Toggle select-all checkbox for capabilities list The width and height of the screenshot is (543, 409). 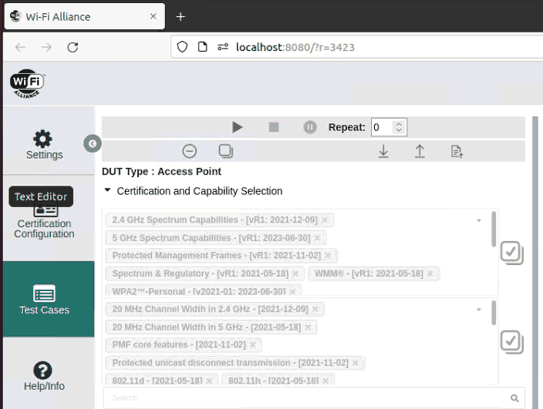coord(511,341)
